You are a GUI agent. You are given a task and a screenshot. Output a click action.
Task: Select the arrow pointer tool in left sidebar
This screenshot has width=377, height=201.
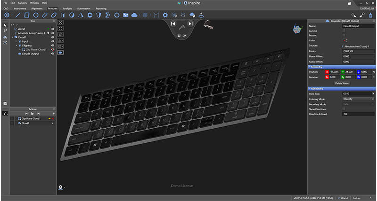[x=5, y=25]
